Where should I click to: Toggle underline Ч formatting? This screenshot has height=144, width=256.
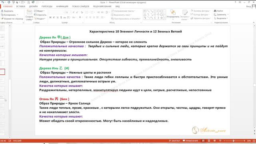pyautogui.click(x=58, y=17)
